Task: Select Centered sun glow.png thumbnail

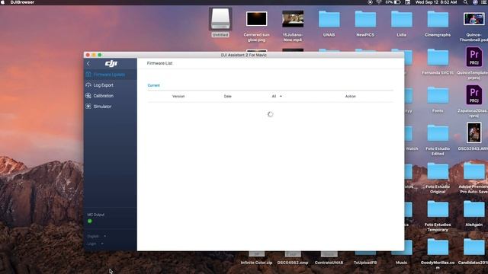Action: pyautogui.click(x=256, y=19)
